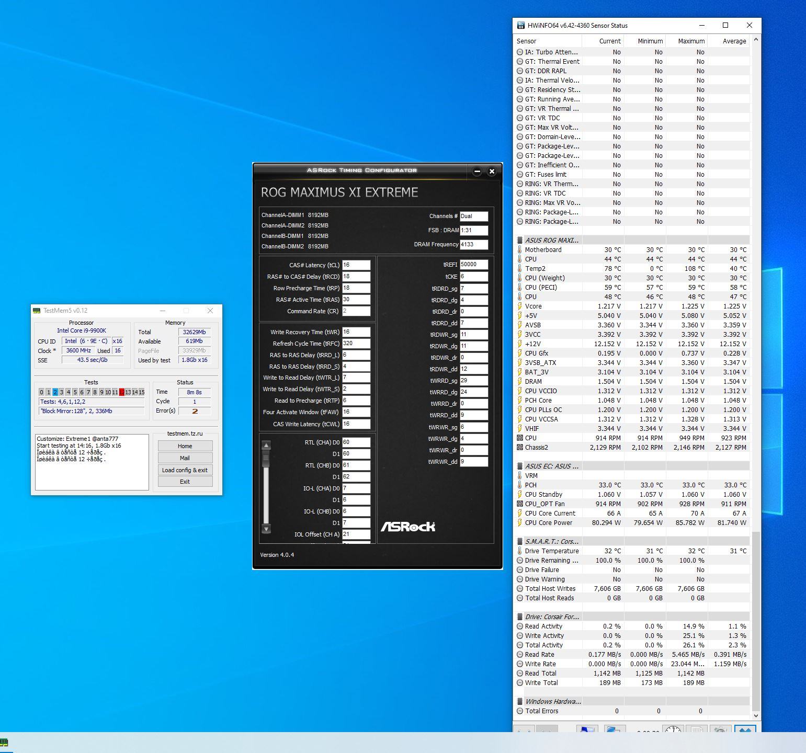Click the Sensor column header in HWiNFO
This screenshot has width=806, height=753.
click(548, 41)
